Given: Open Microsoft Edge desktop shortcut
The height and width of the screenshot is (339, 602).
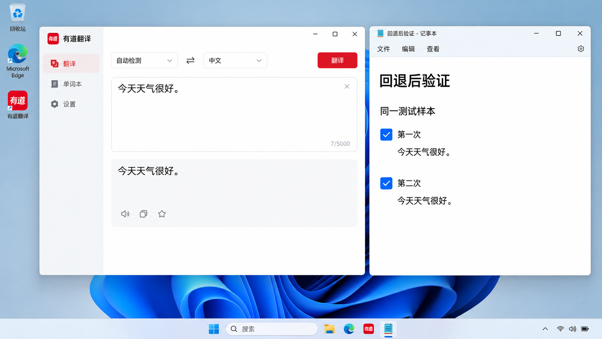Looking at the screenshot, I should pos(18,61).
